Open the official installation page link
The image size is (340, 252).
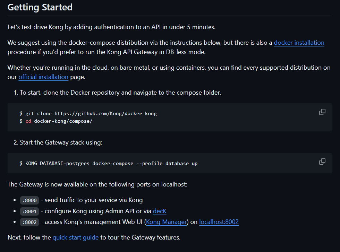[x=43, y=77]
